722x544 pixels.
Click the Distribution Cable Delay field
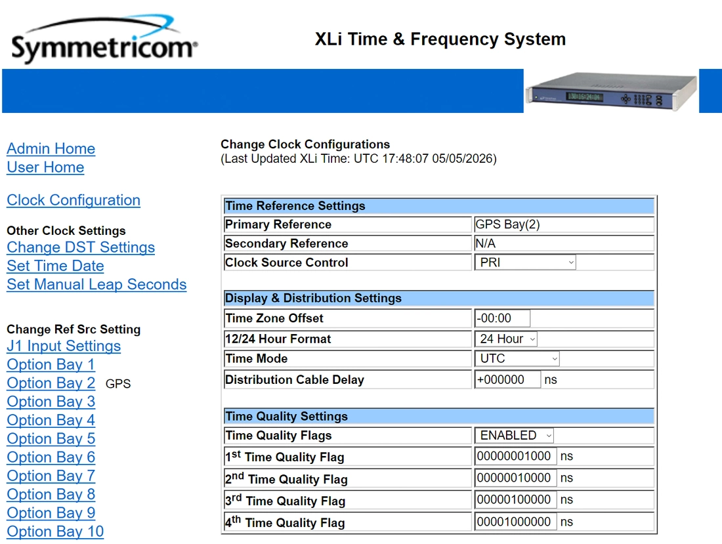tap(508, 380)
